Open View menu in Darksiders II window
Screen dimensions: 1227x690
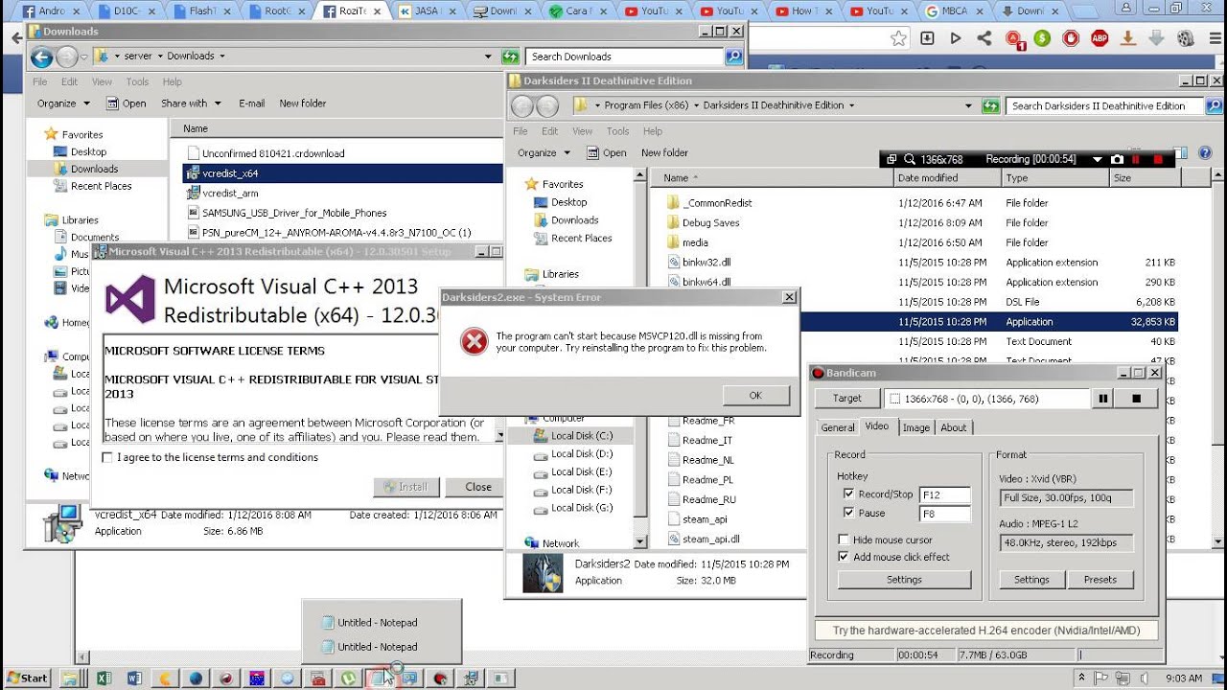[x=583, y=131]
